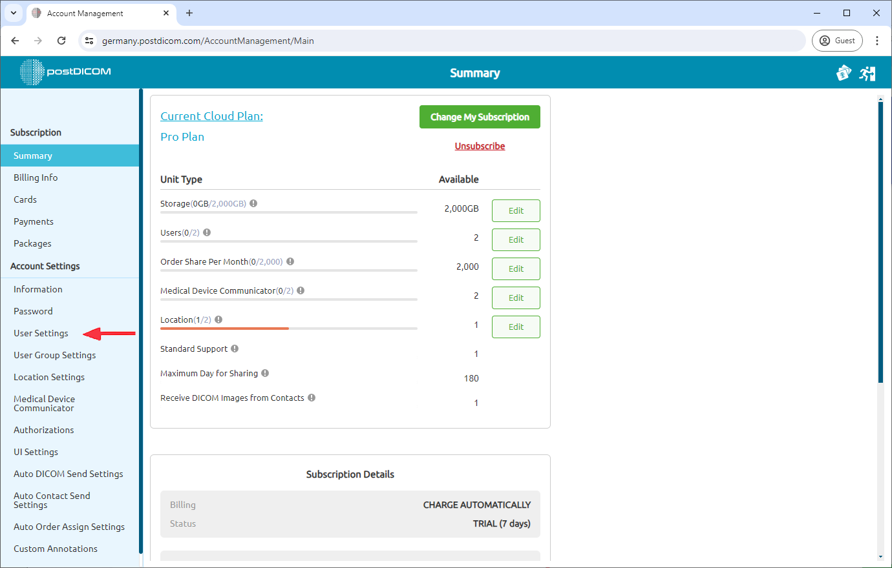Click the Guest profile icon in the browser

point(837,40)
